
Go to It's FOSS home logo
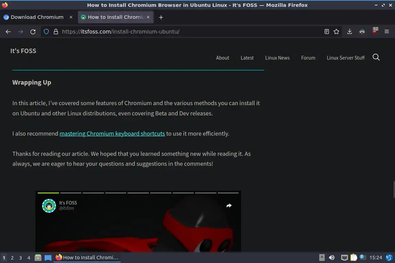point(23,51)
